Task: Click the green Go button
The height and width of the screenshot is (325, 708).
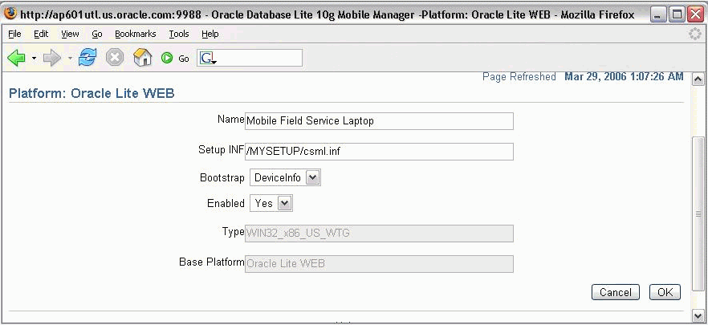Action: [175, 59]
